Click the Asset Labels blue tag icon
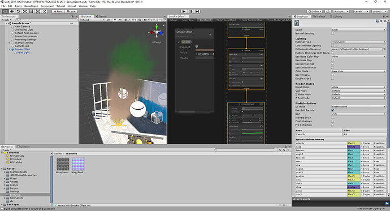The height and width of the screenshot is (211, 390). pyautogui.click(x=387, y=203)
